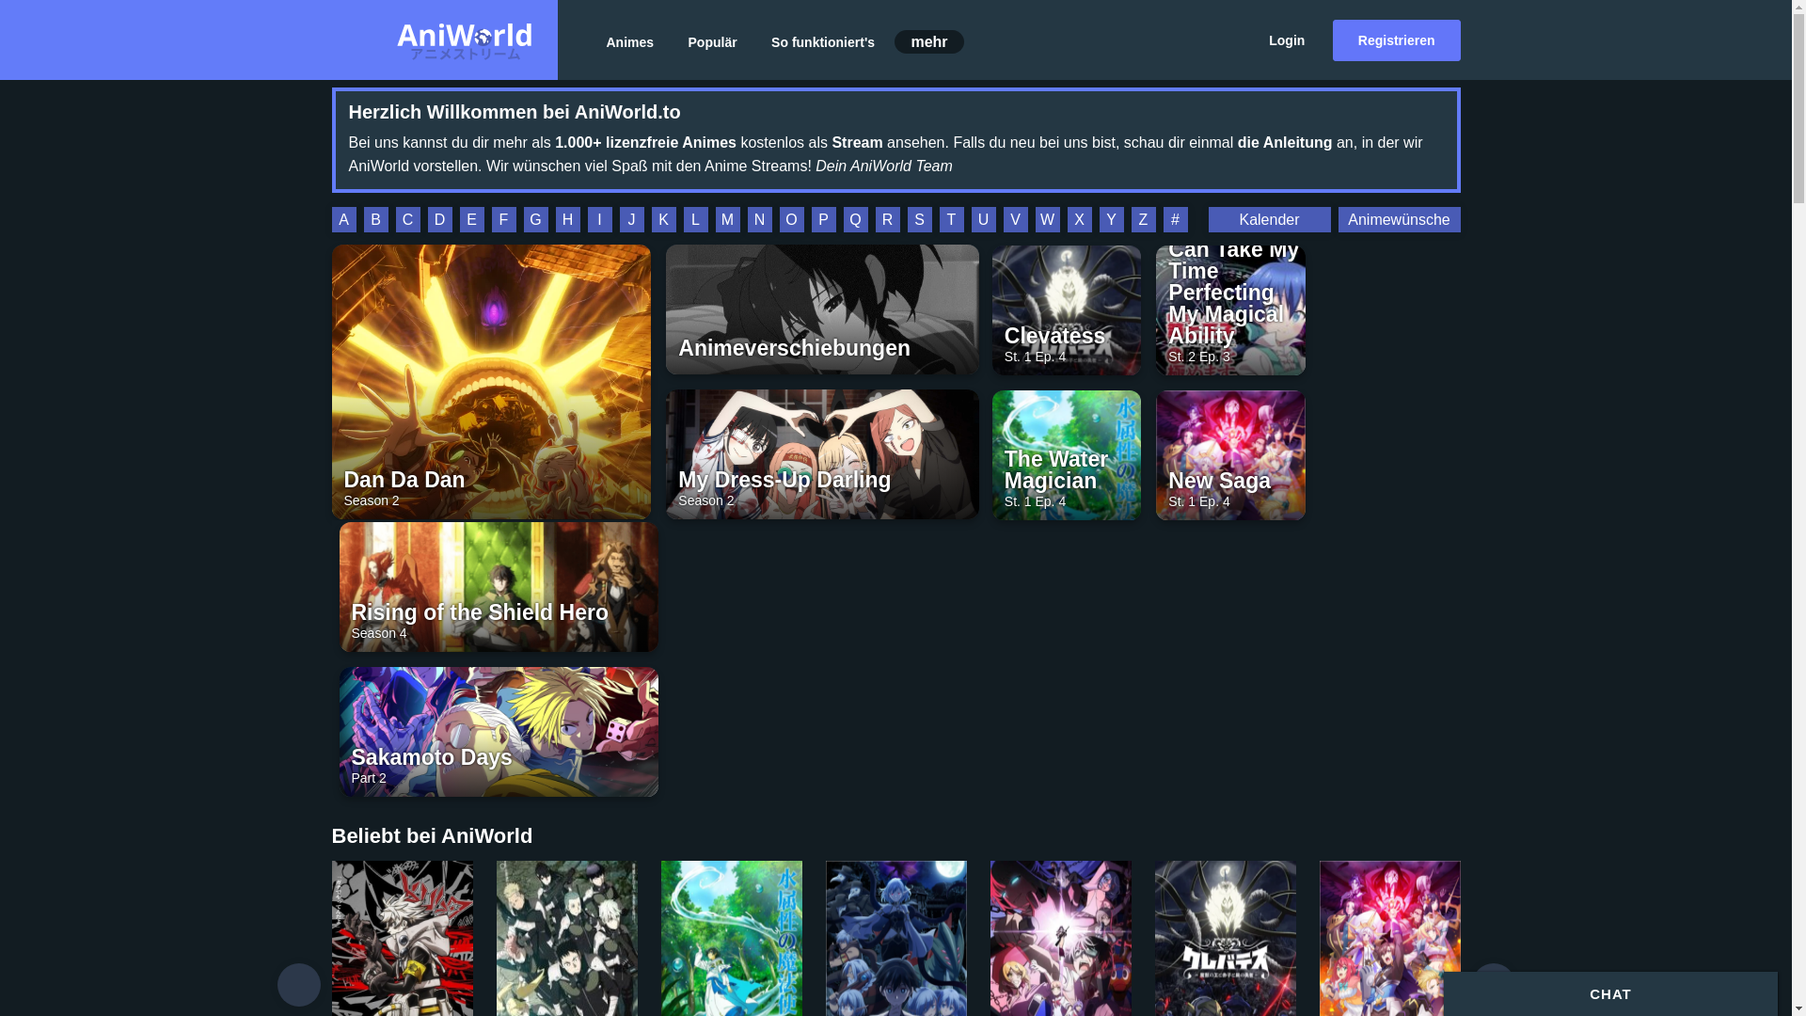The image size is (1806, 1016).
Task: Open the CHAT panel
Action: click(x=1609, y=994)
